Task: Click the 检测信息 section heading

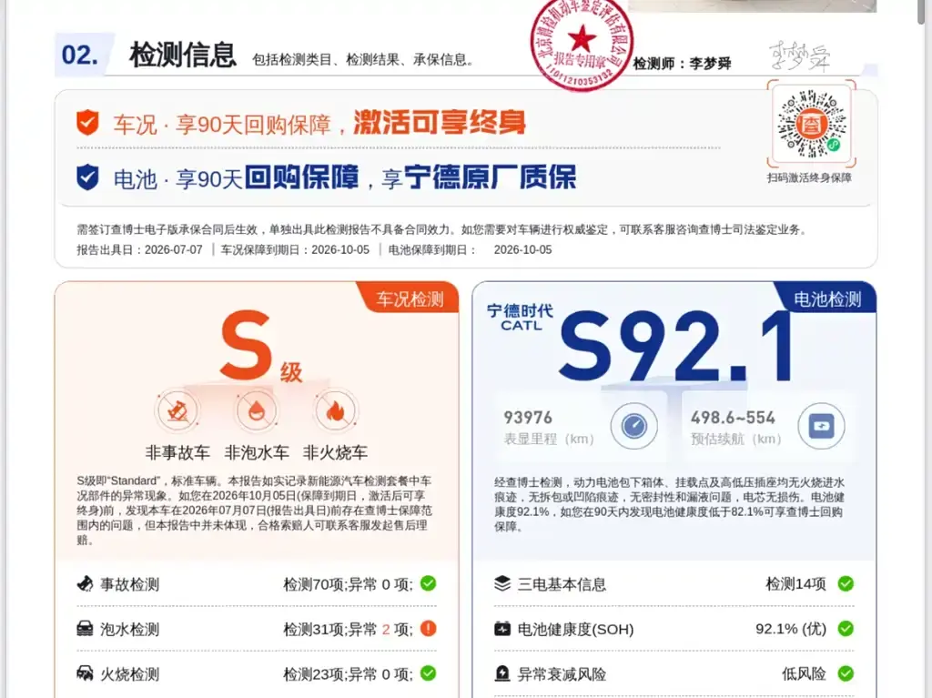Action: coord(183,55)
